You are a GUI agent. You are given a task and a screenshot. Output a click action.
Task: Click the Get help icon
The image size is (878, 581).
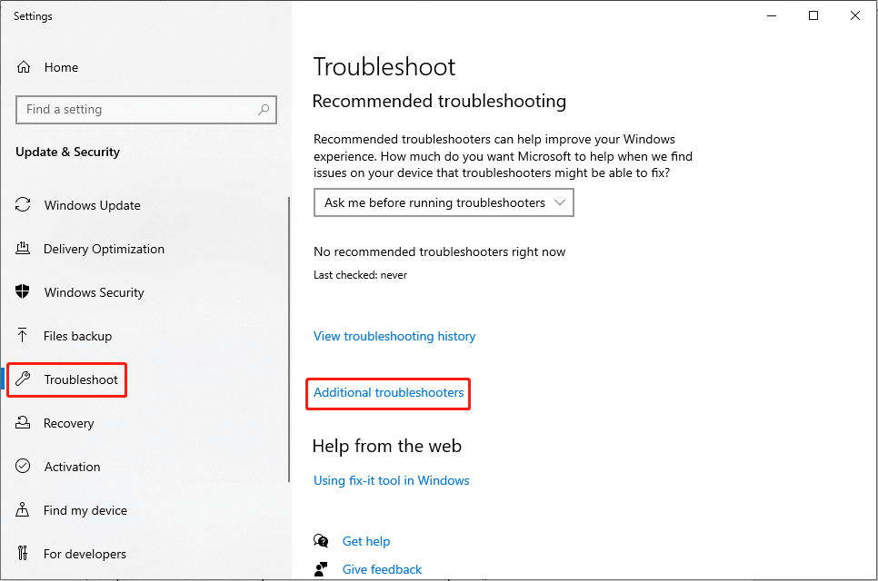(321, 541)
